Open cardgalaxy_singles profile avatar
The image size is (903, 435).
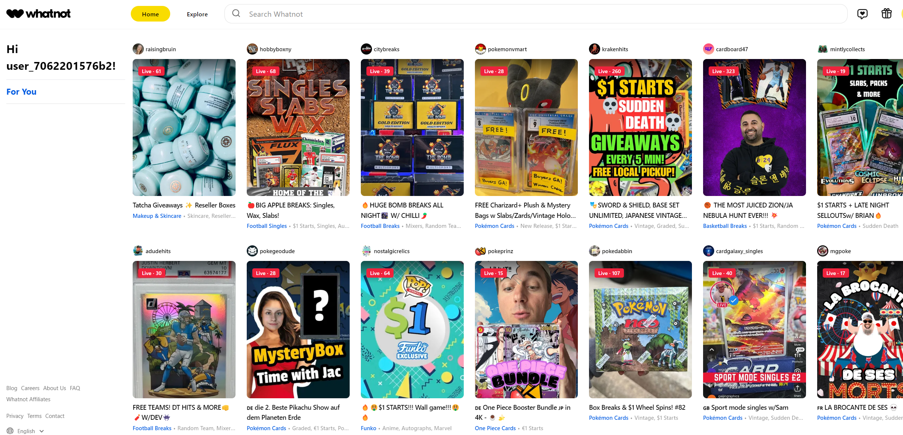click(708, 251)
